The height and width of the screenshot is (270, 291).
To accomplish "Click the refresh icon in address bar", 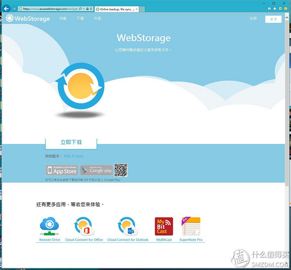I will (x=91, y=9).
